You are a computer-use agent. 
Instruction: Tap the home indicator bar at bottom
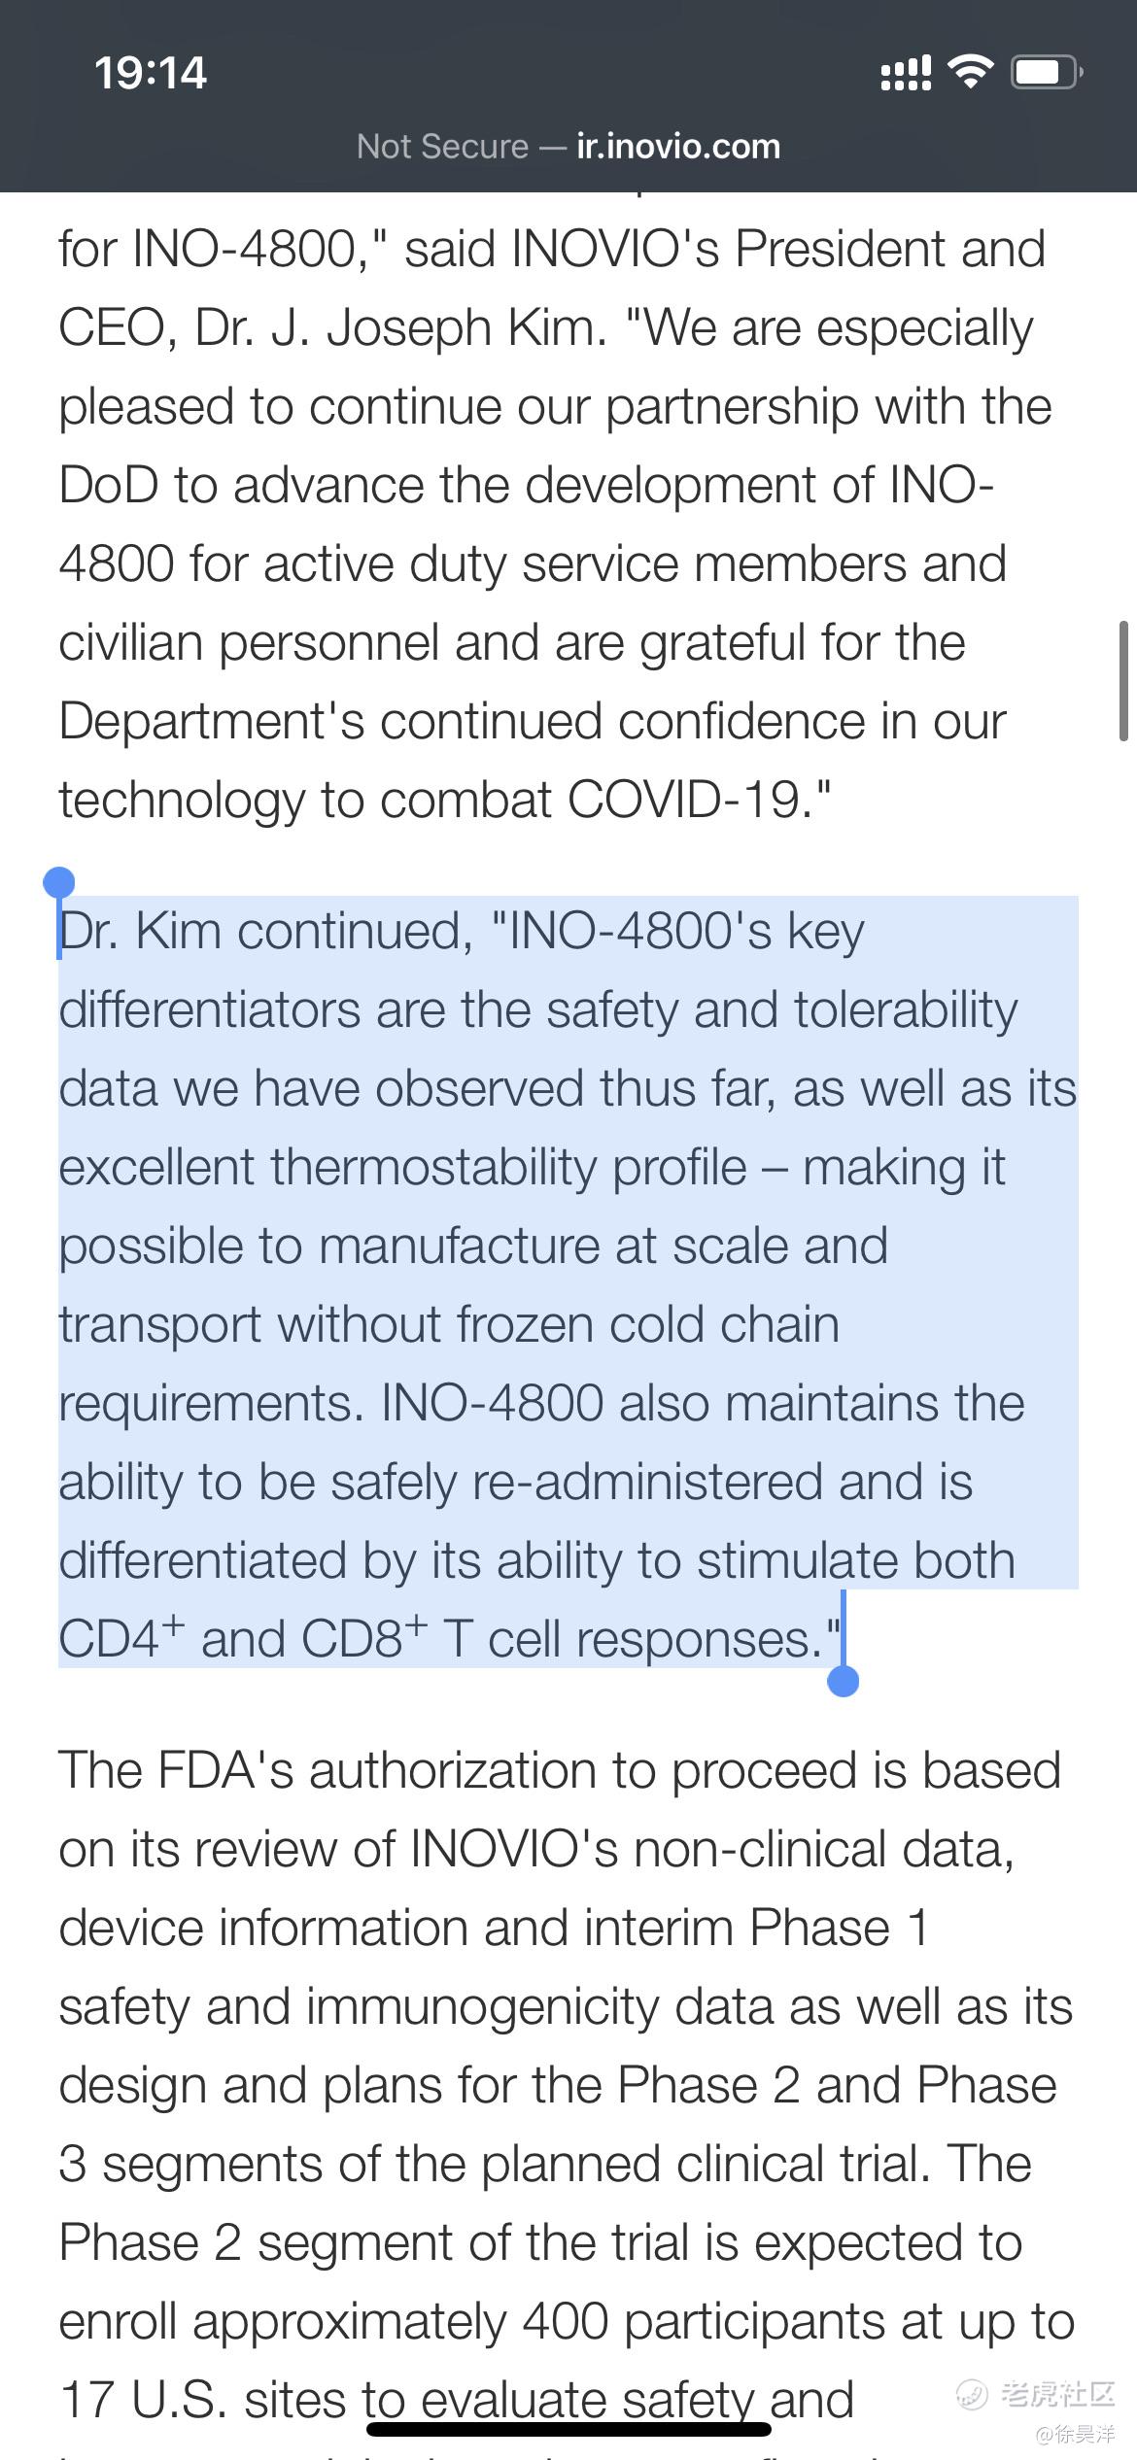(x=568, y=2429)
